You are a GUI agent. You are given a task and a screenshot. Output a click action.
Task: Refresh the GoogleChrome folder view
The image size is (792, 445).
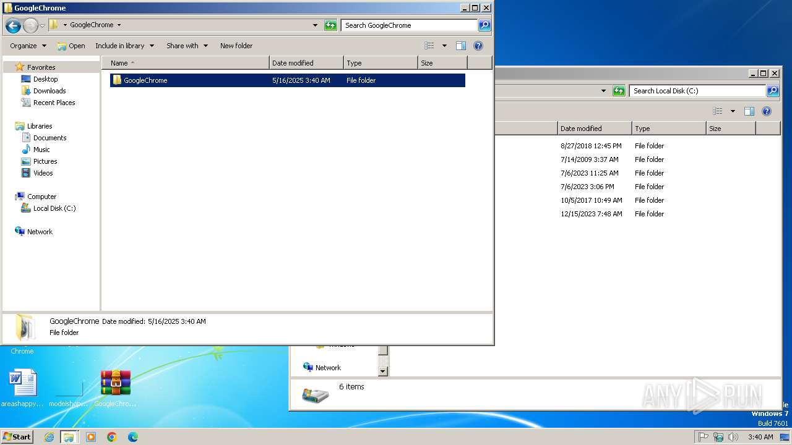click(331, 25)
